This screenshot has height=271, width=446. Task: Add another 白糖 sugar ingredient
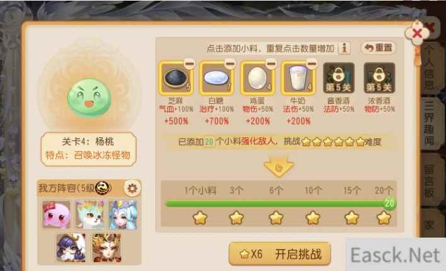pyautogui.click(x=217, y=78)
